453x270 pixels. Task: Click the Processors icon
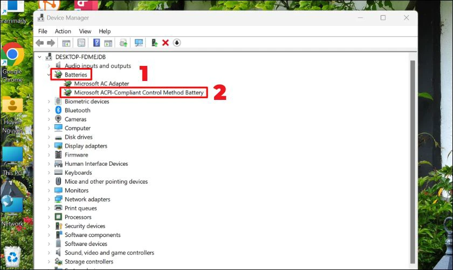(x=58, y=217)
